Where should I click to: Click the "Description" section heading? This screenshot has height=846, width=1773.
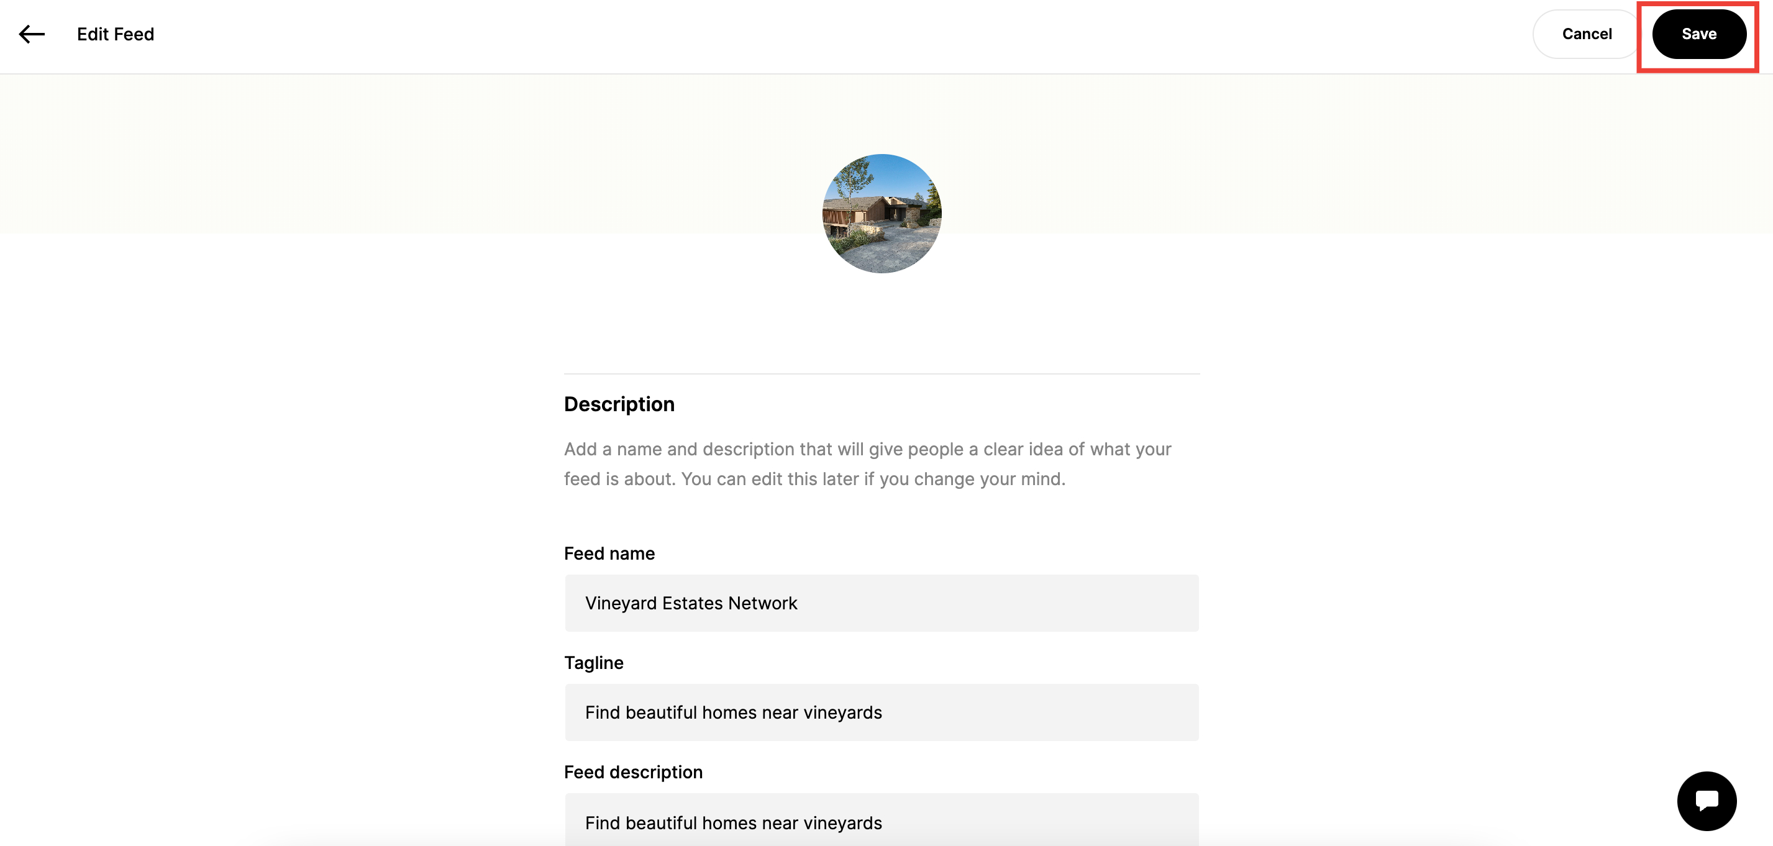(619, 404)
